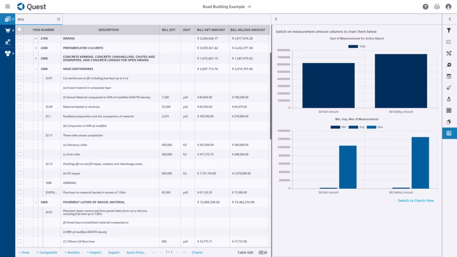Open the hamburger main menu
457x257 pixels.
pyautogui.click(x=8, y=6)
